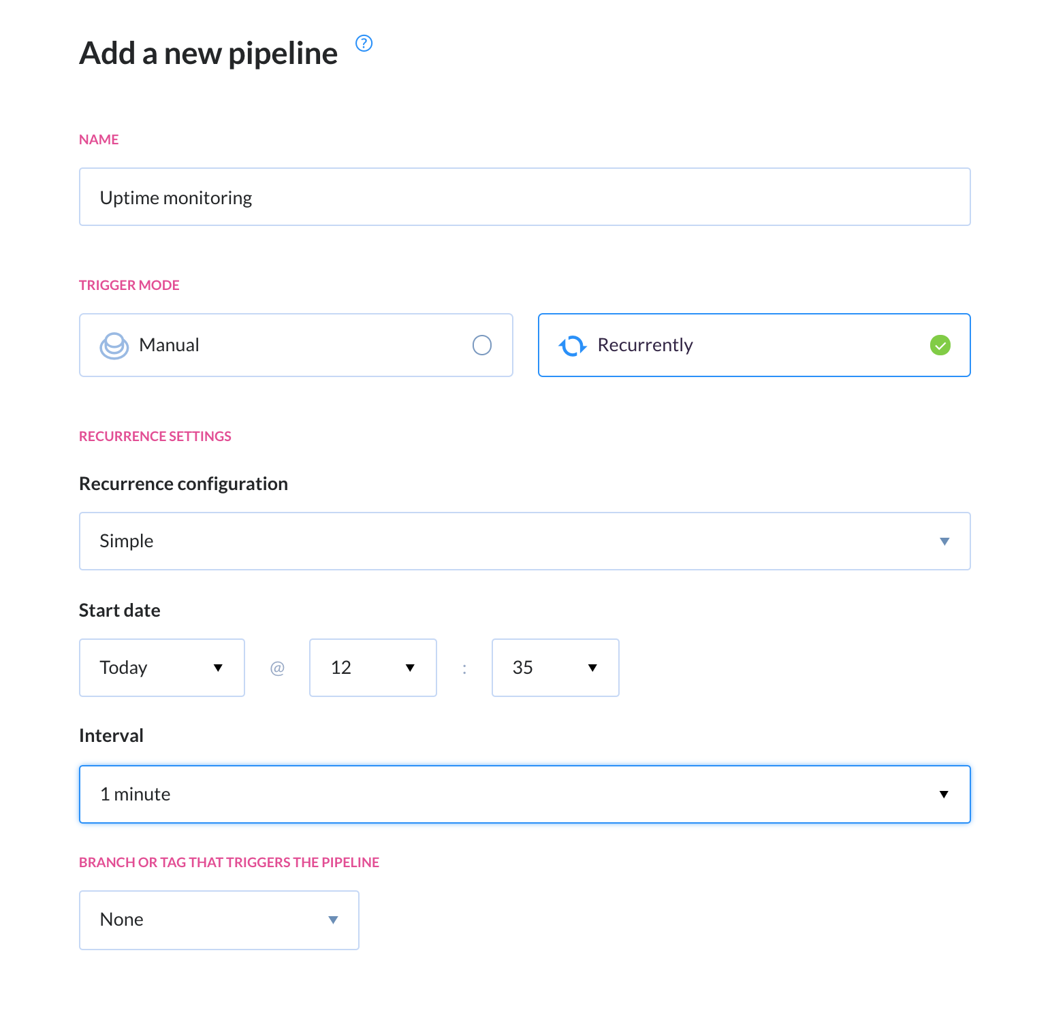Click the Recurrently circular arrows icon
The width and height of the screenshot is (1050, 1021).
573,346
